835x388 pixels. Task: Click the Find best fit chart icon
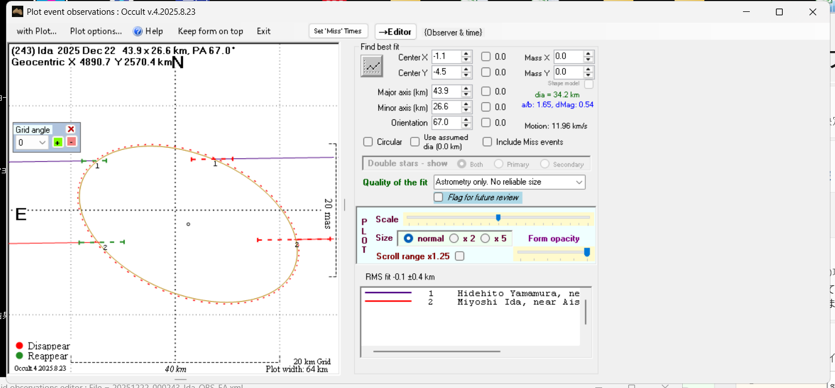372,66
